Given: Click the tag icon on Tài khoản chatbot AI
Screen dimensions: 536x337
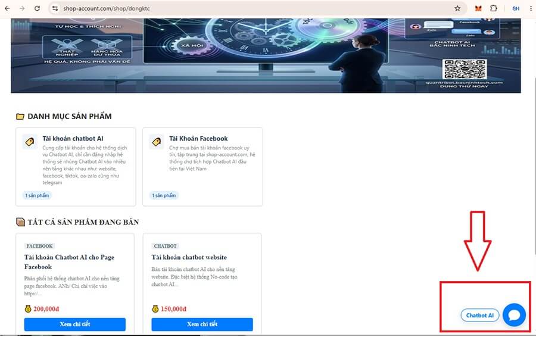Looking at the screenshot, I should pyautogui.click(x=30, y=142).
